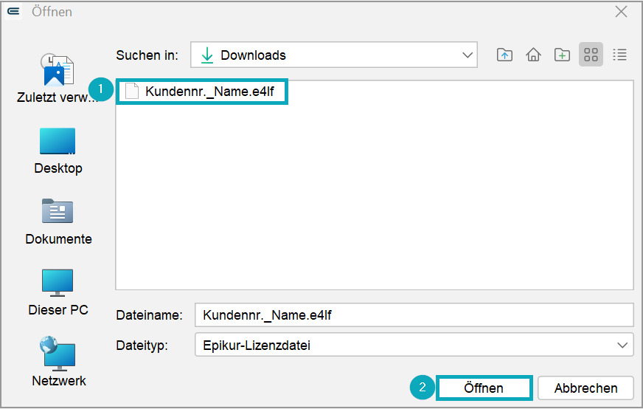The image size is (643, 409).
Task: Jump to the home folder
Action: [533, 55]
